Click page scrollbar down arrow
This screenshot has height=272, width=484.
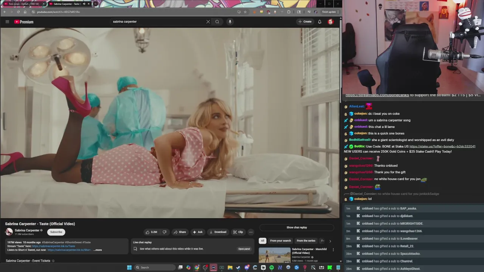340,261
